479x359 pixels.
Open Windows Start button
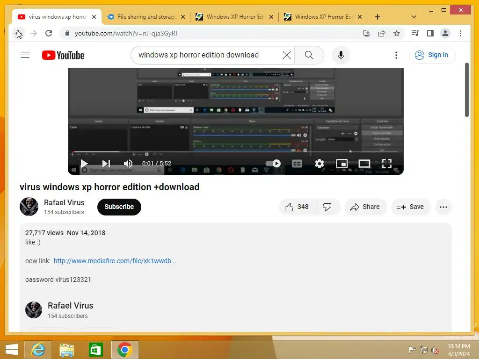point(12,350)
